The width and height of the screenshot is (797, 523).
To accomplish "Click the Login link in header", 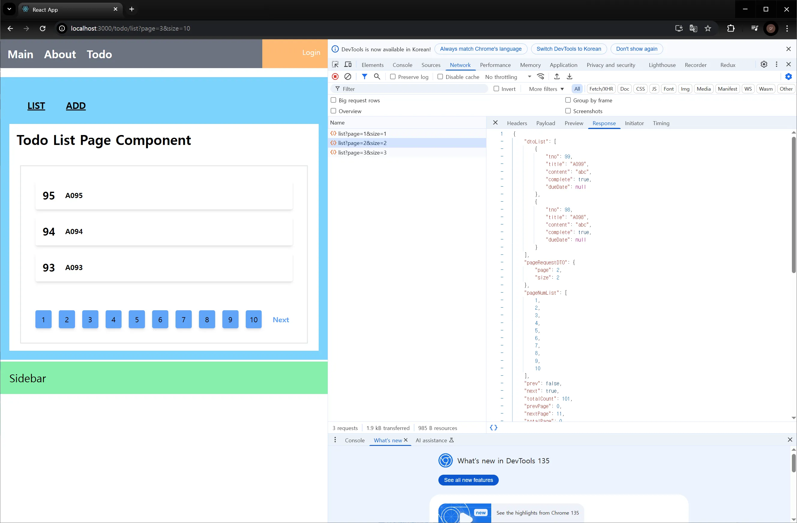I will (311, 53).
